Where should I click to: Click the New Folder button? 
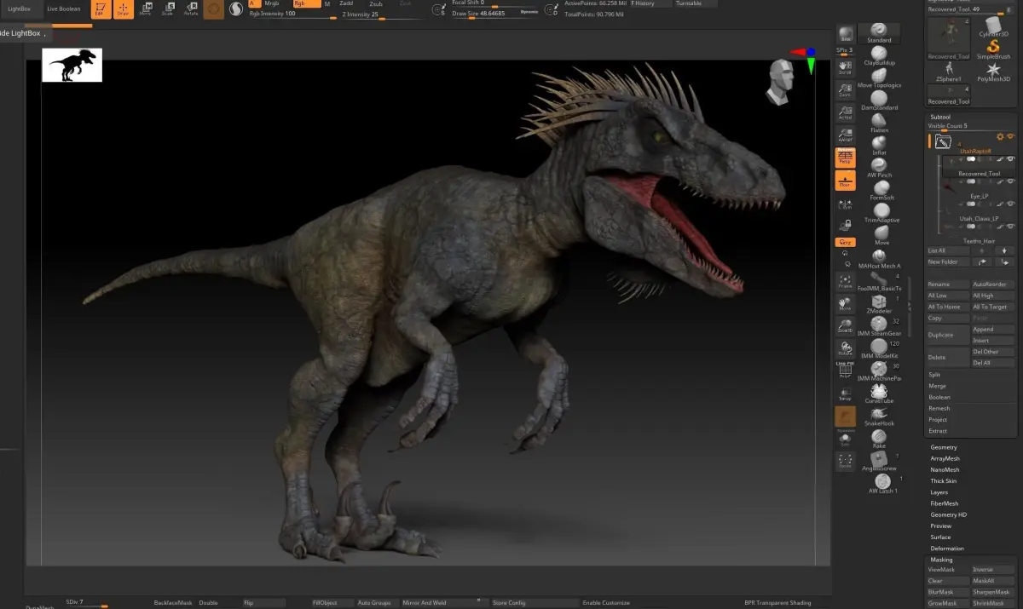point(948,261)
